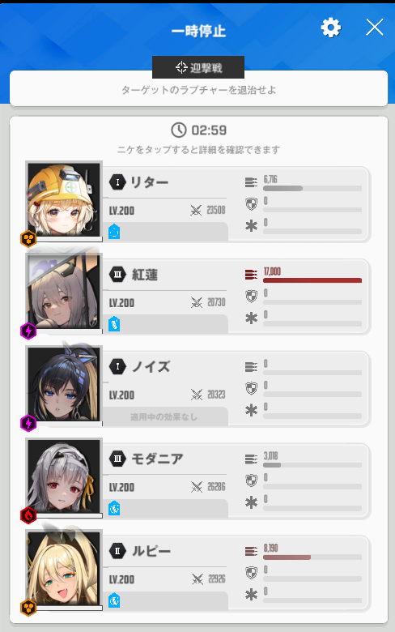The image size is (395, 632).
Task: Open settings via the gear icon
Action: [331, 28]
